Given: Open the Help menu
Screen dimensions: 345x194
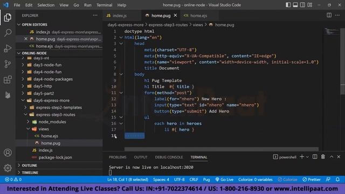Looking at the screenshot, I should pos(122,5).
